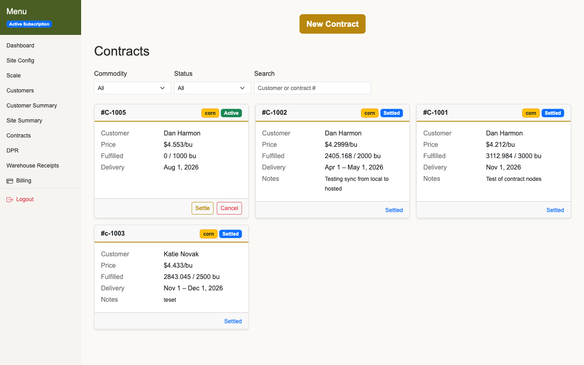Click the logout arrow icon in sidebar
The width and height of the screenshot is (584, 365).
coord(9,199)
